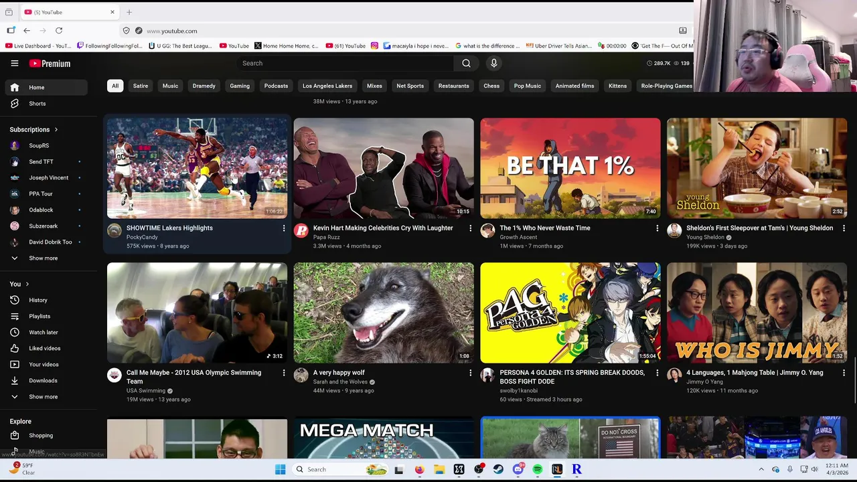857x482 pixels.
Task: Select the Gaming filter chip
Action: [x=240, y=86]
